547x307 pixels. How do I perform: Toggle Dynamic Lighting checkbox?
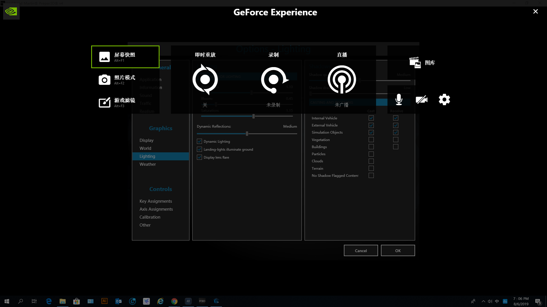tap(199, 141)
